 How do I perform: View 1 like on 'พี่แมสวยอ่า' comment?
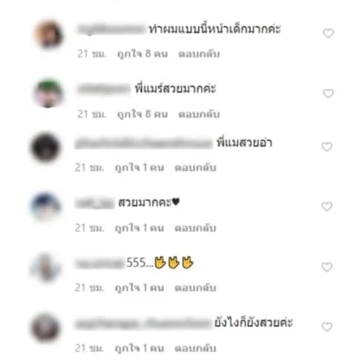139,168
